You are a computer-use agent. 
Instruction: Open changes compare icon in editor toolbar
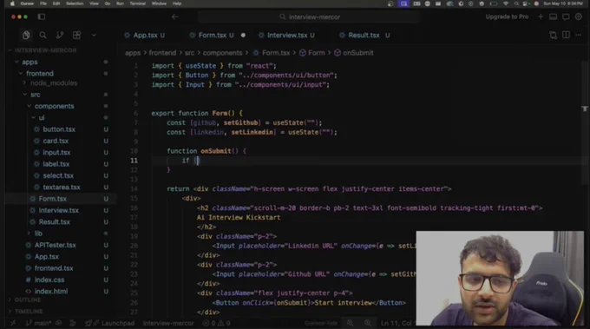point(554,35)
